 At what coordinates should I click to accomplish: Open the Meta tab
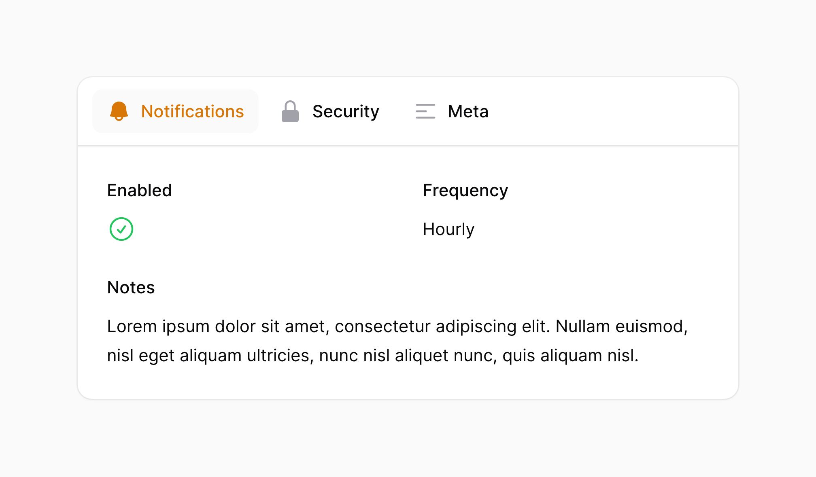(x=452, y=111)
